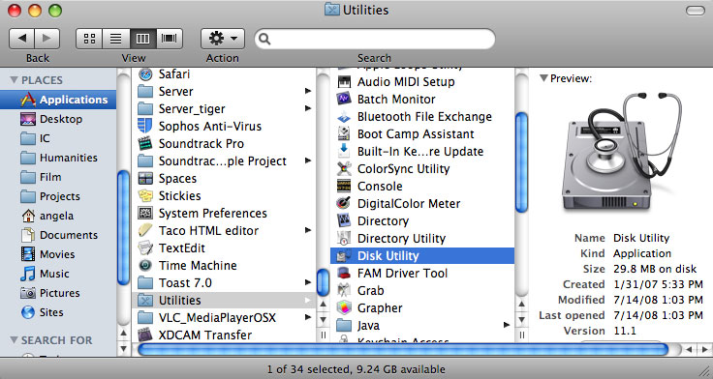Viewport: 713px width, 379px height.
Task: Click the Disk Utility preview image
Action: 622,153
